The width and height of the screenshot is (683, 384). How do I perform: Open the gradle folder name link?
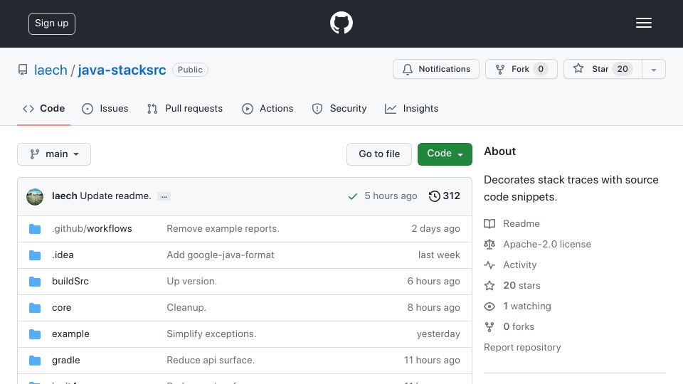[x=65, y=361]
